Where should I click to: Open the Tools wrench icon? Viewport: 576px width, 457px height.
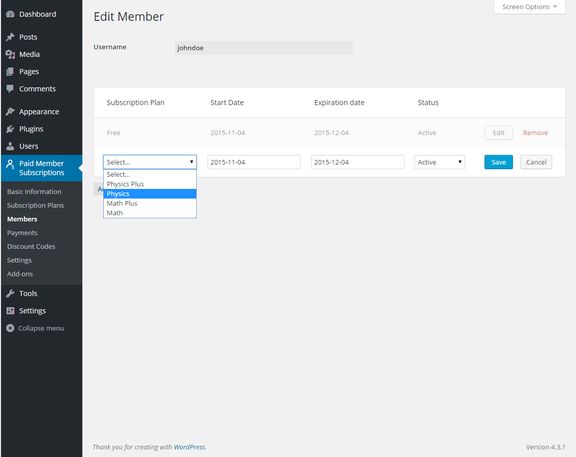(11, 293)
